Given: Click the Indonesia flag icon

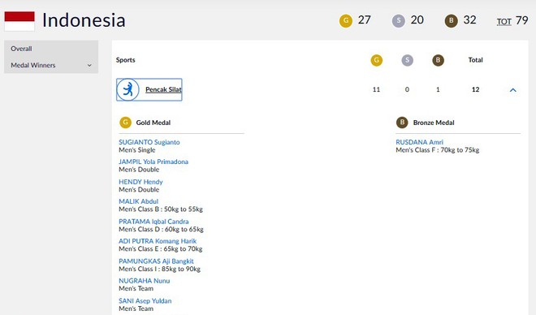Looking at the screenshot, I should [x=19, y=21].
